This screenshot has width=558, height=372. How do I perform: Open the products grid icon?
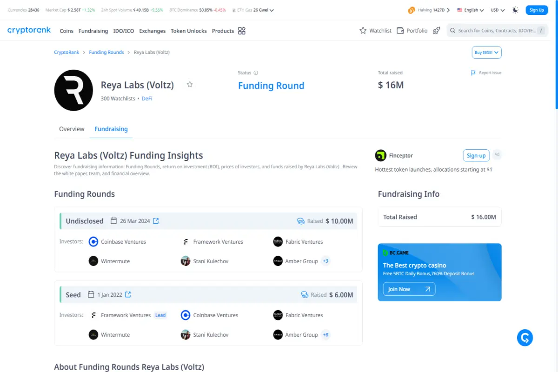pyautogui.click(x=242, y=31)
